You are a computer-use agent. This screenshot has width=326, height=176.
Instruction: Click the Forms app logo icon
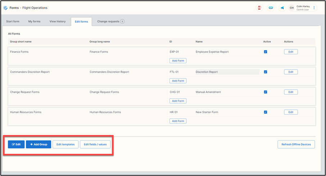(x=5, y=8)
